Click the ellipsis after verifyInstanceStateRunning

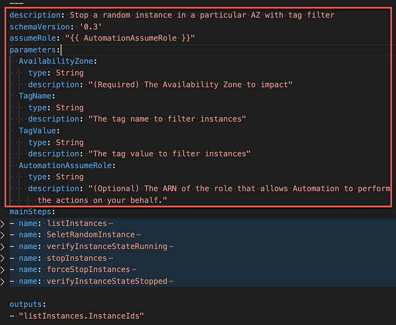click(171, 246)
